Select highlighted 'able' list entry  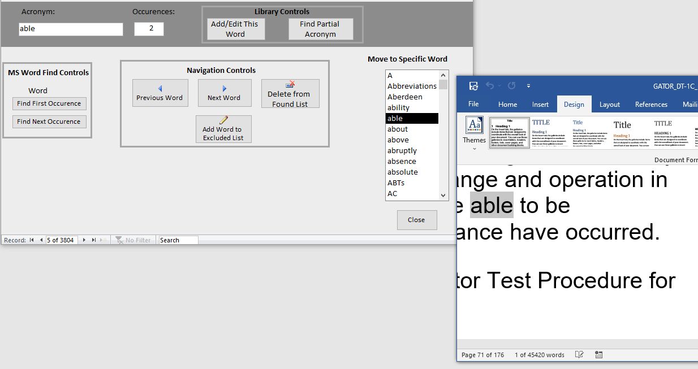412,118
